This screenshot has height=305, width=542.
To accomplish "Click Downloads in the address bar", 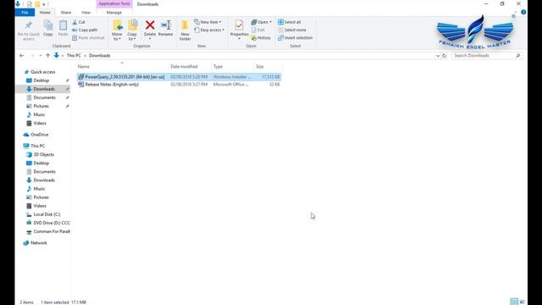I will tap(100, 55).
